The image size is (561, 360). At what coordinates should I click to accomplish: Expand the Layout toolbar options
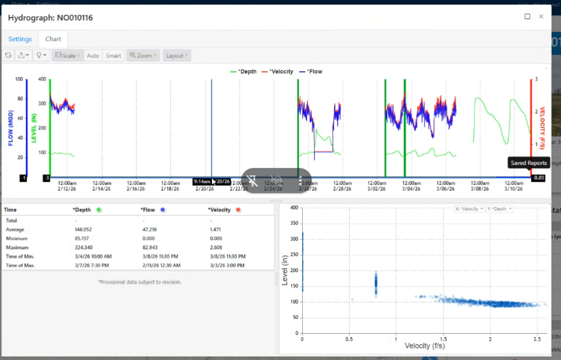click(177, 55)
